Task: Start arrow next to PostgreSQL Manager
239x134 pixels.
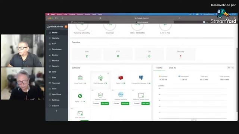Action: [150, 83]
